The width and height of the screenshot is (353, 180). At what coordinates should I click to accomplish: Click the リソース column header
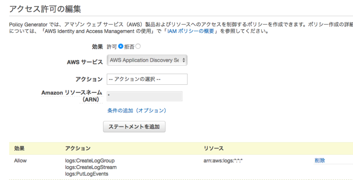(214, 148)
